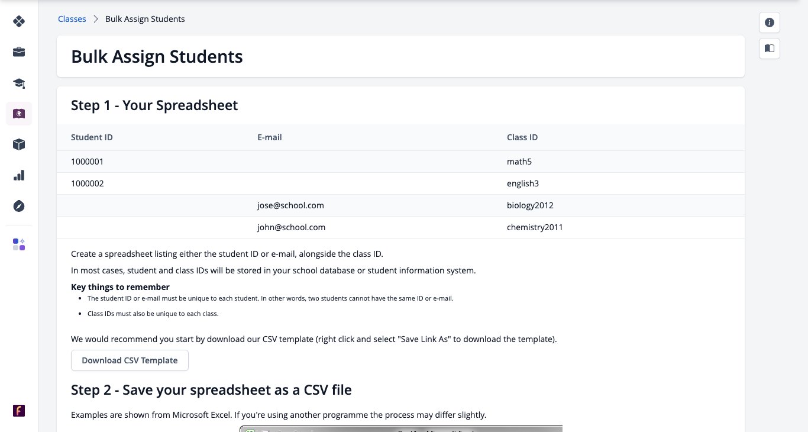The width and height of the screenshot is (808, 432).
Task: Select the chemistry2011 class cell
Action: (535, 227)
